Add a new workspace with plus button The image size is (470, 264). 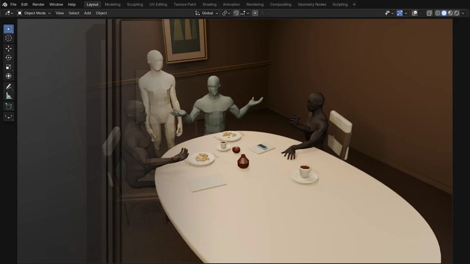pos(354,4)
